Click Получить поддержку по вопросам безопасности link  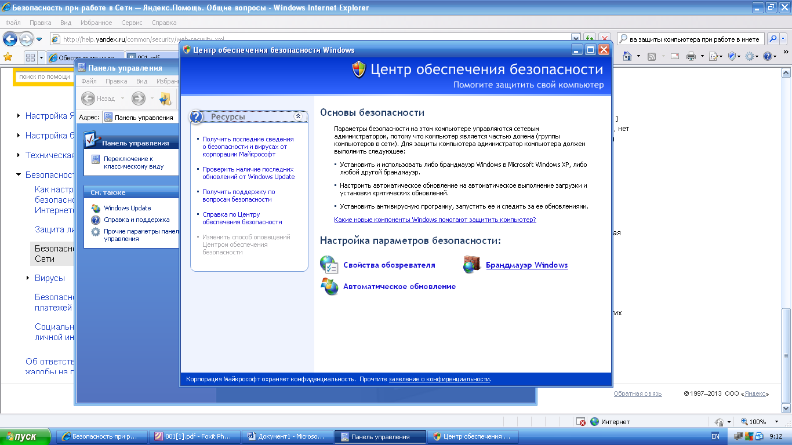click(x=238, y=195)
